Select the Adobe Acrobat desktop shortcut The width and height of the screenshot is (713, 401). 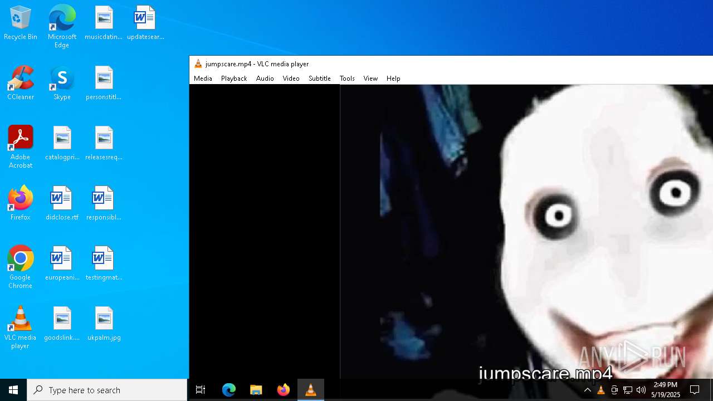click(21, 147)
